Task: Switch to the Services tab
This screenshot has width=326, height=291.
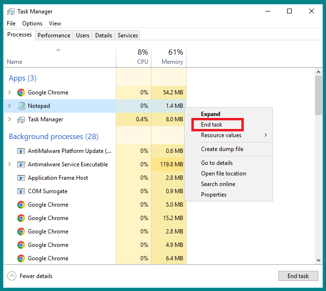Action: 127,35
